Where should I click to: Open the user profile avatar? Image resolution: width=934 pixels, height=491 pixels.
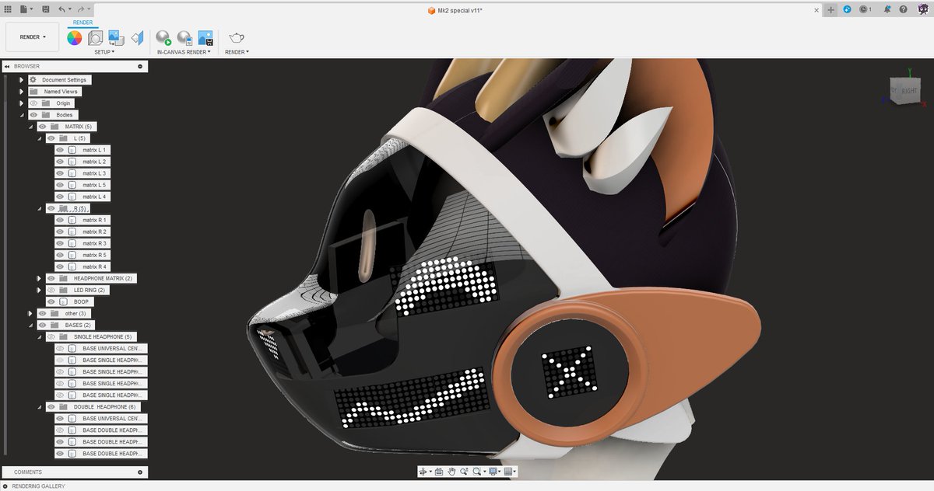923,9
